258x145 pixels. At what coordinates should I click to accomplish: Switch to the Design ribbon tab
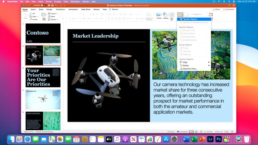pos(49,10)
